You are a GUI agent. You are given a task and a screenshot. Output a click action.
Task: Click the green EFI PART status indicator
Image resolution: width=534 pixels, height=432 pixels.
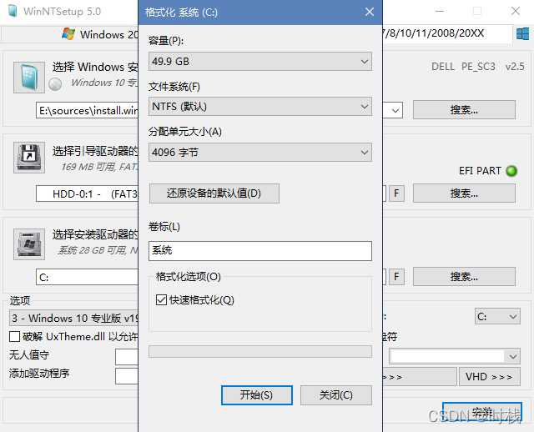[x=511, y=171]
